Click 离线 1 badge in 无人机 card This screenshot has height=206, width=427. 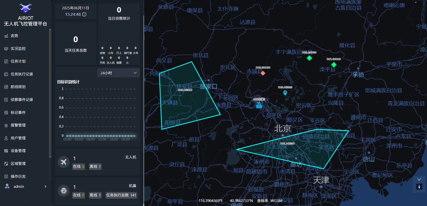(x=95, y=167)
